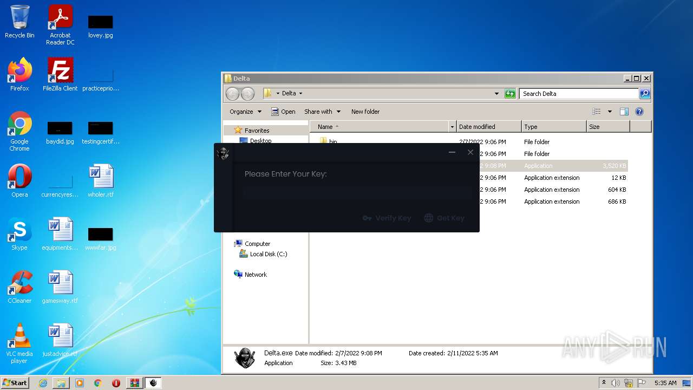Click the Delta ninja logo icon
Viewport: 693px width, 390px height.
pos(223,153)
